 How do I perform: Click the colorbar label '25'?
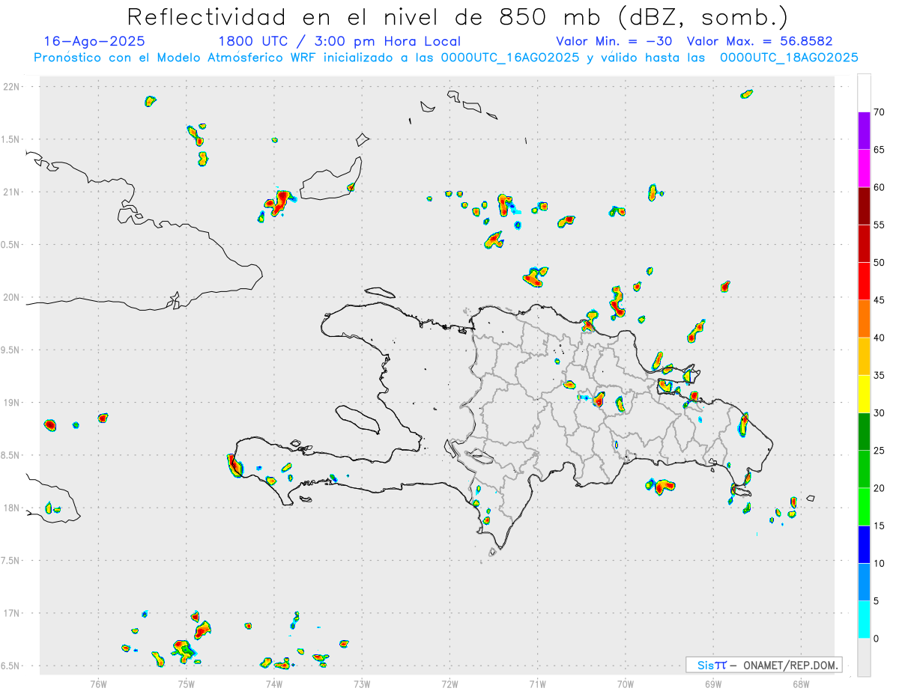click(879, 451)
